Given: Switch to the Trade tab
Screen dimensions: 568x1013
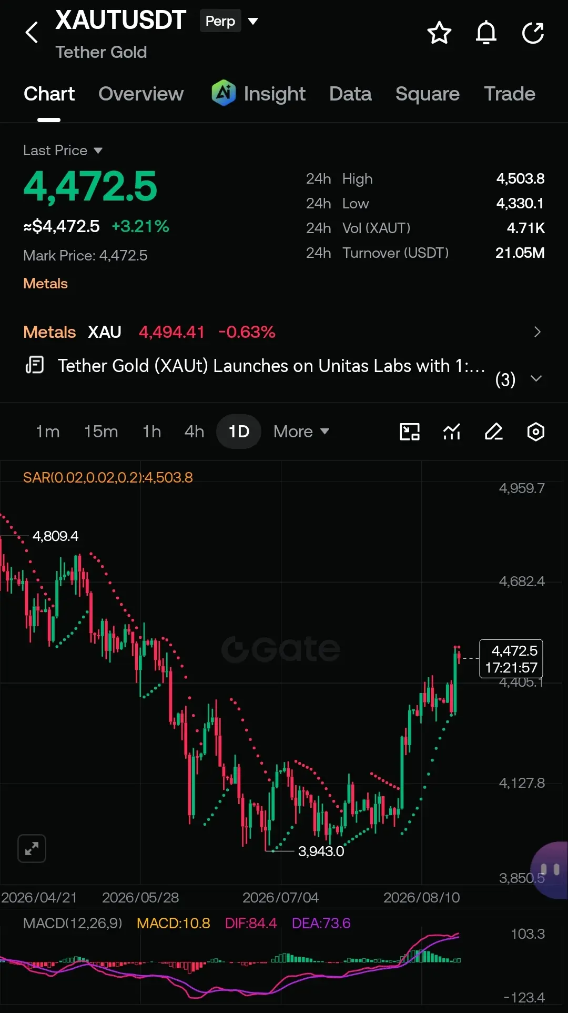Looking at the screenshot, I should (x=510, y=94).
